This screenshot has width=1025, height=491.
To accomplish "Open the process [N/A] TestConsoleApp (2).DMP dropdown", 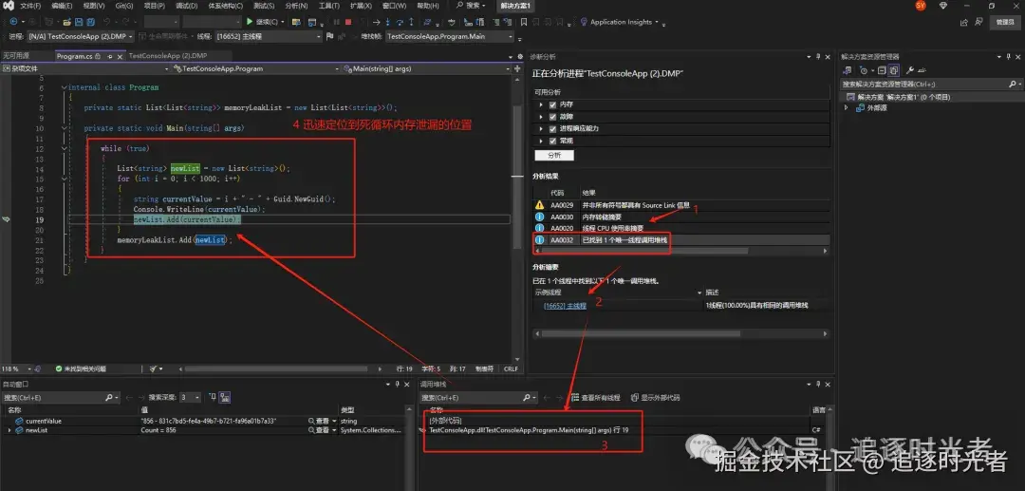I will [81, 37].
